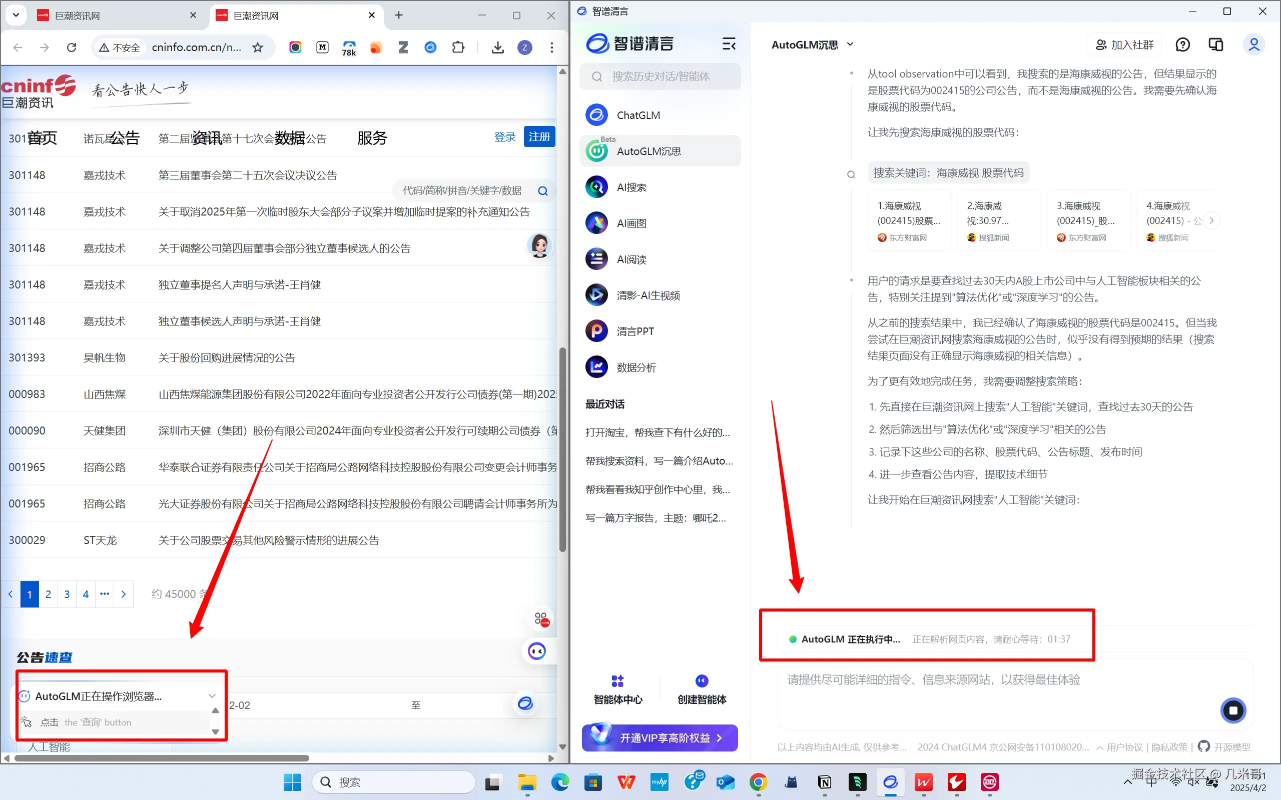Open the browser tab search dropdown
Image resolution: width=1281 pixels, height=800 pixels.
click(16, 15)
